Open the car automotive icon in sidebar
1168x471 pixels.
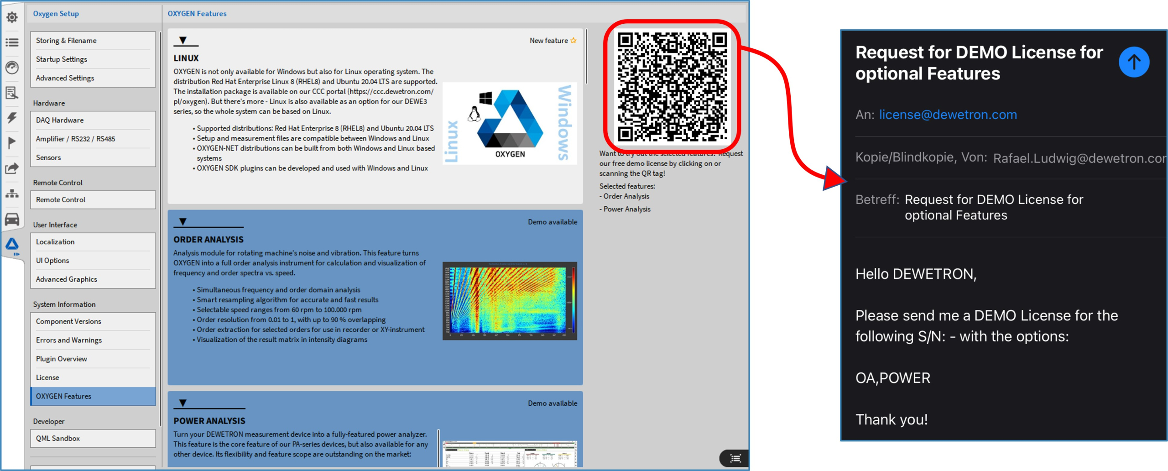coord(12,220)
